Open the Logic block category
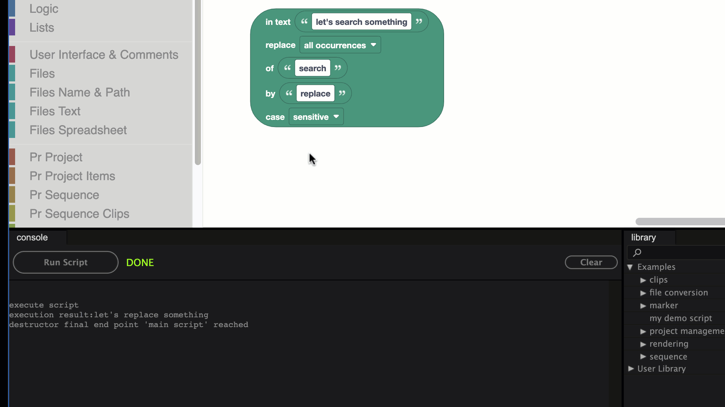725x407 pixels. (44, 9)
